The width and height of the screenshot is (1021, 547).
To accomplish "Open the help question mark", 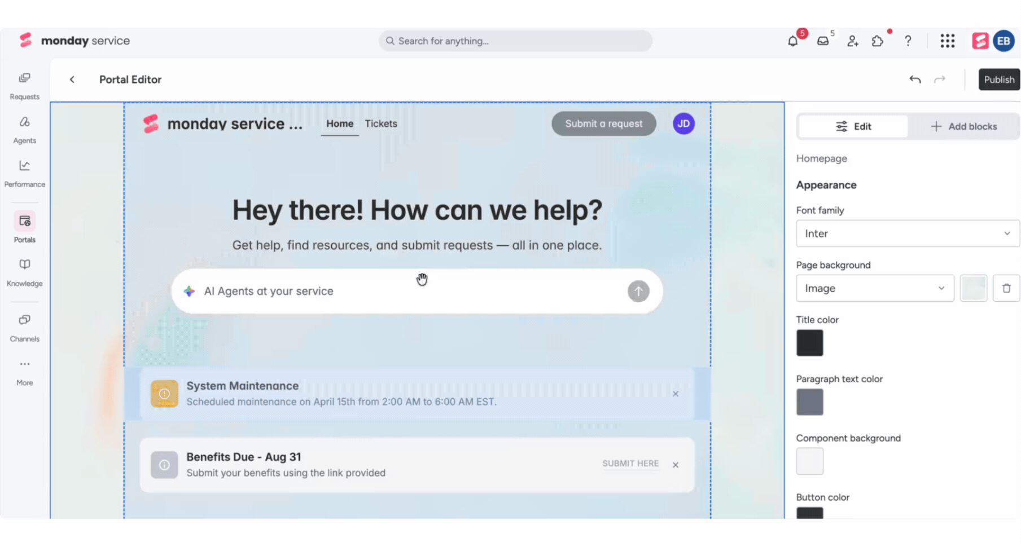I will tap(908, 41).
